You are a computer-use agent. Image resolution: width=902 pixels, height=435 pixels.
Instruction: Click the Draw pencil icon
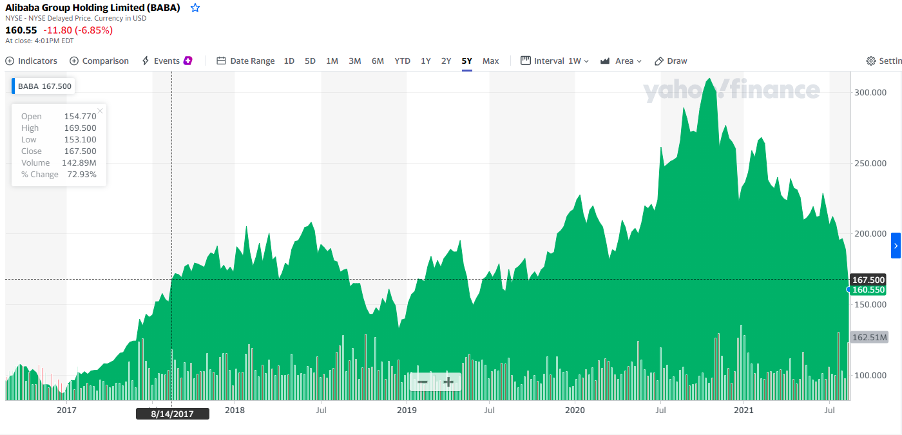tap(658, 61)
